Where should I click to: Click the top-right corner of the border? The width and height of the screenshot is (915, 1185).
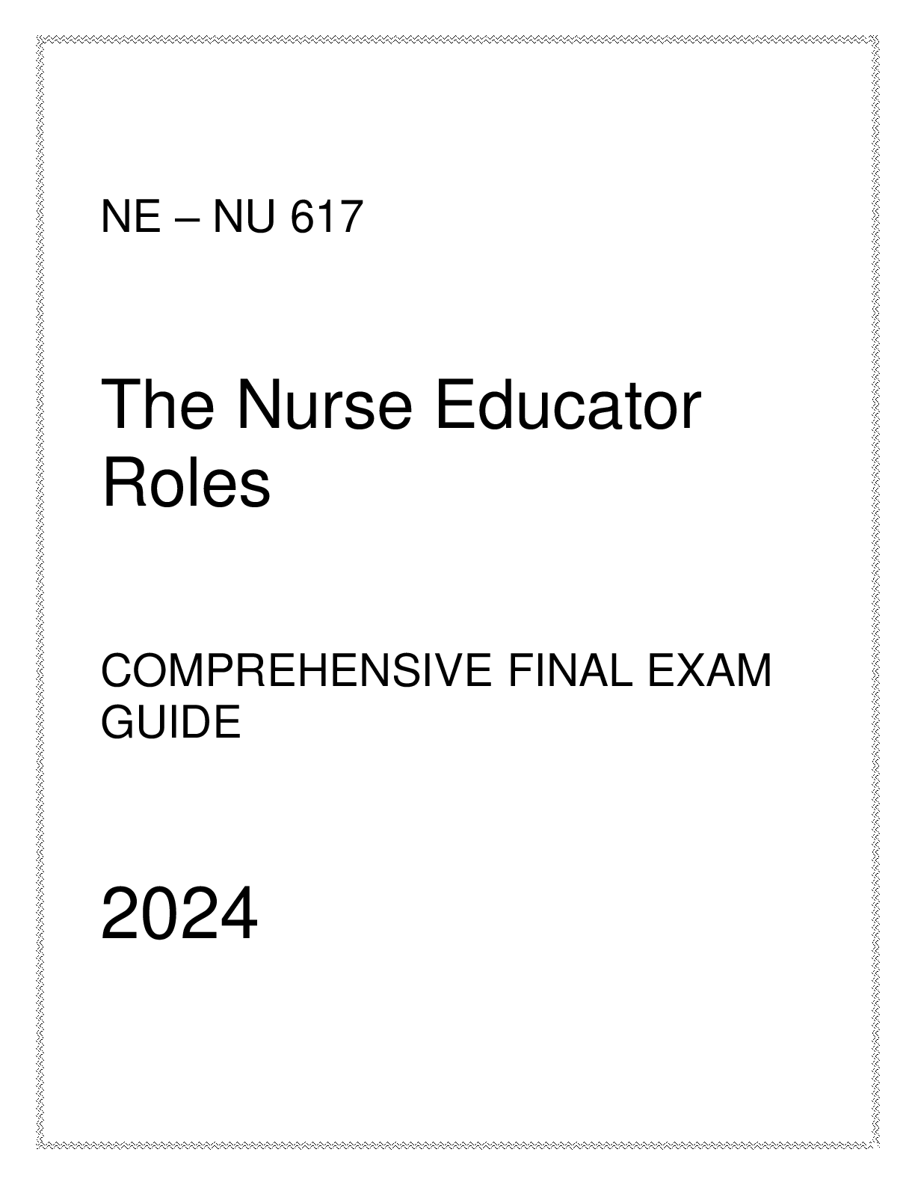point(875,38)
